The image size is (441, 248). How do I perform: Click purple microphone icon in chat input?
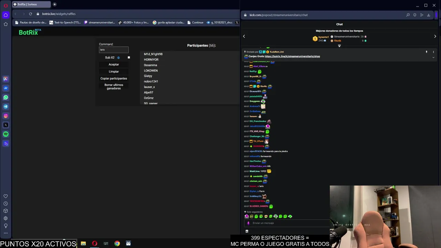click(248, 223)
